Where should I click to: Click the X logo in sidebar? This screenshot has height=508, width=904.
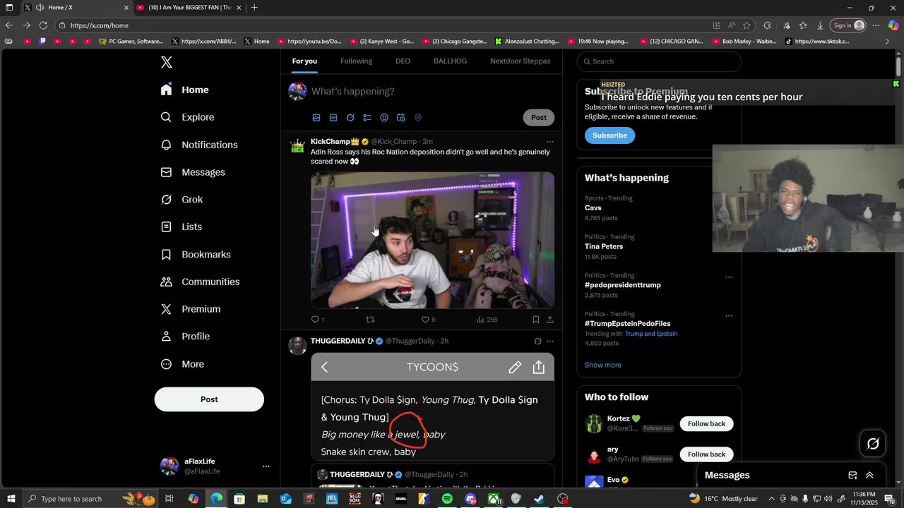(167, 62)
